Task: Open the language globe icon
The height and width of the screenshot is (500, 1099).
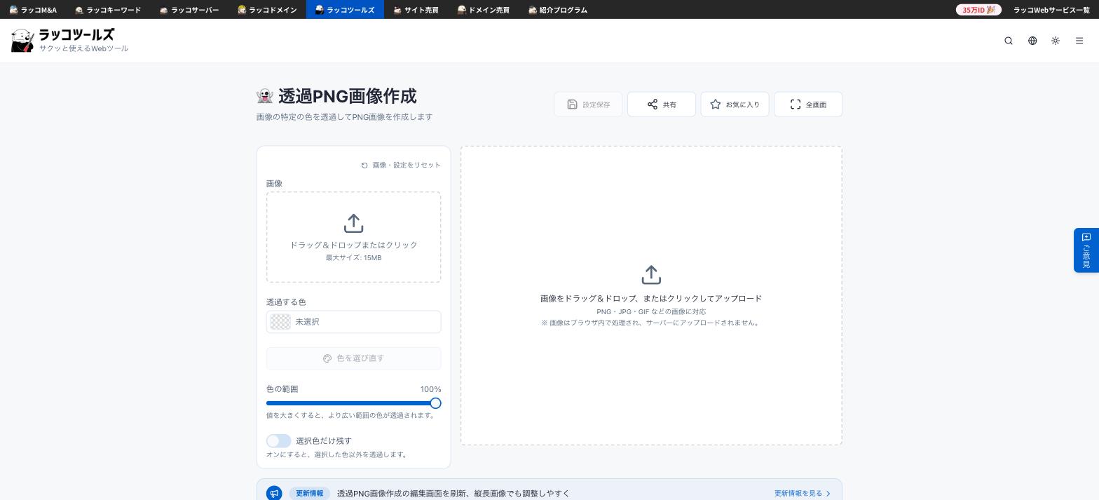Action: tap(1032, 41)
